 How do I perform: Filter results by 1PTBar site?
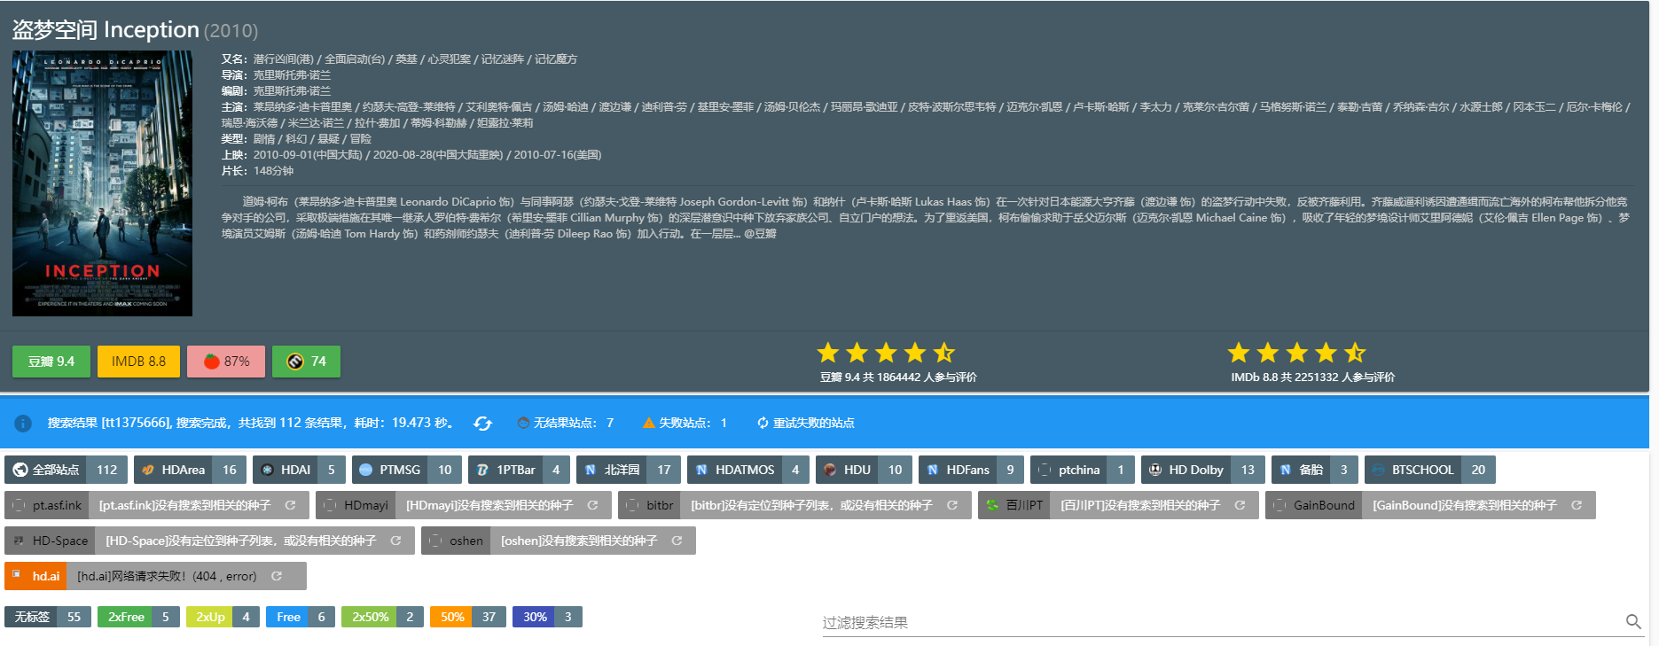519,470
